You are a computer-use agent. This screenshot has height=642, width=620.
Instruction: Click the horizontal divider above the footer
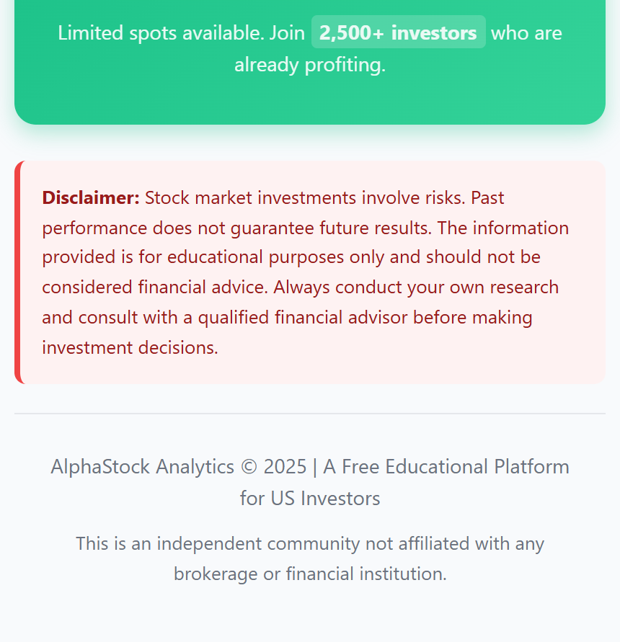point(310,414)
